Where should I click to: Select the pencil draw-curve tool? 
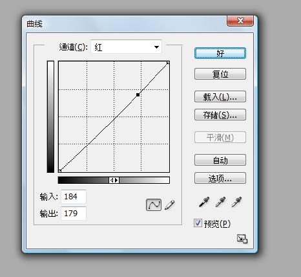(x=170, y=205)
